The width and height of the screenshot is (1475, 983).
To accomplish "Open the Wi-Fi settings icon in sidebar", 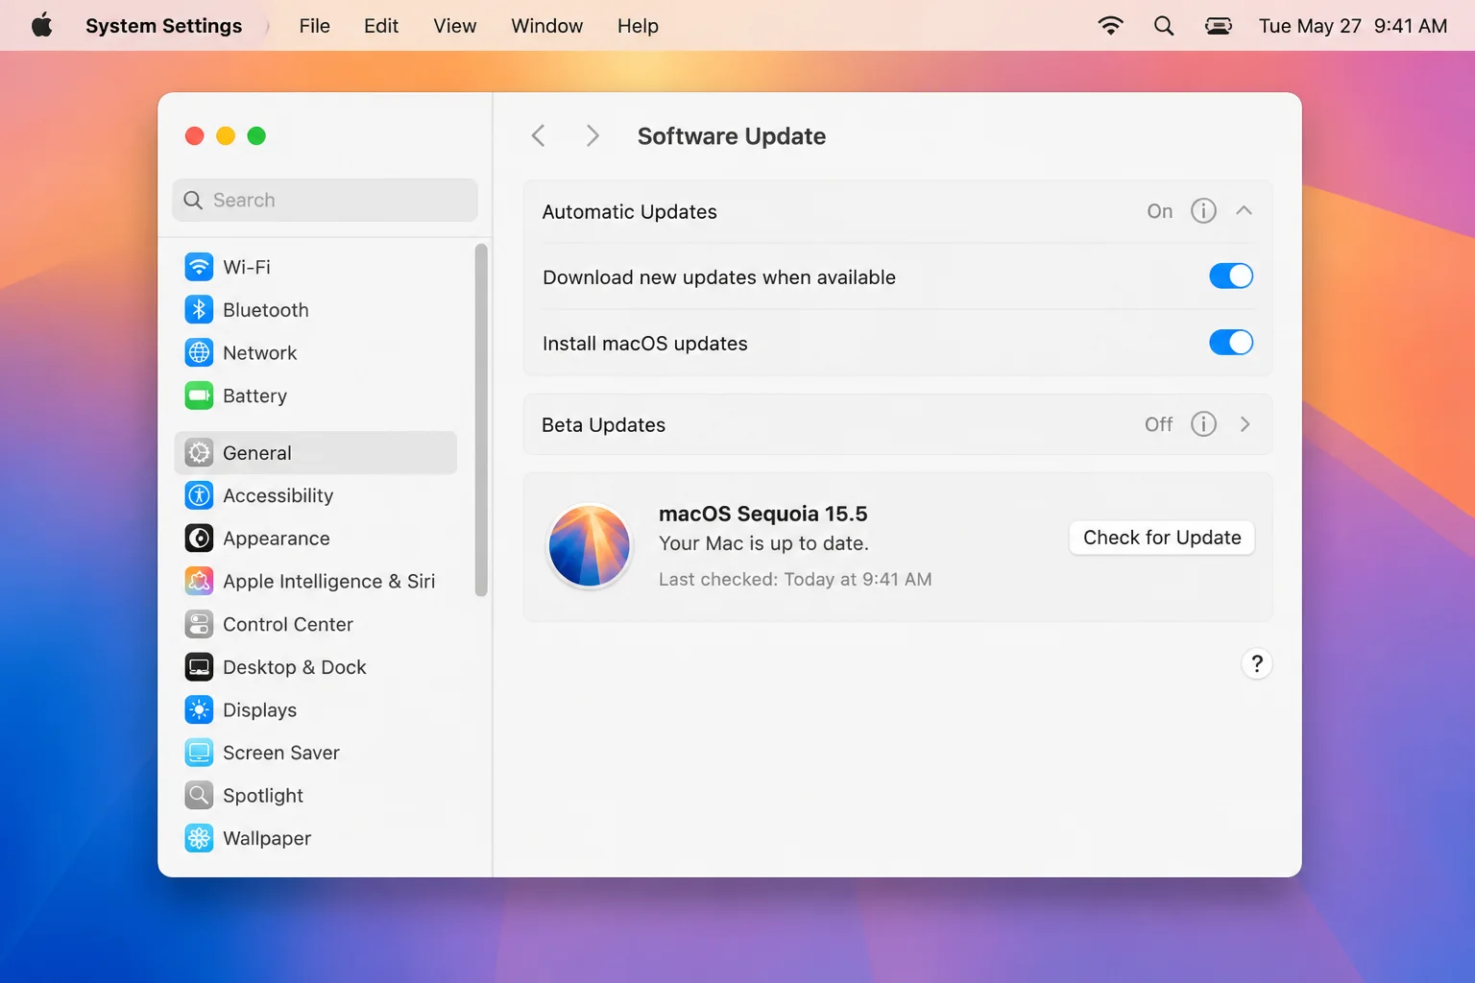I will pos(199,267).
